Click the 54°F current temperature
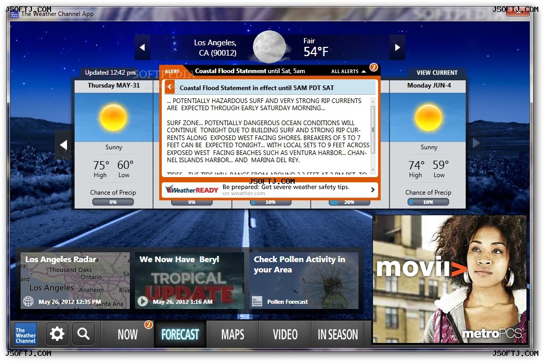 tap(316, 51)
